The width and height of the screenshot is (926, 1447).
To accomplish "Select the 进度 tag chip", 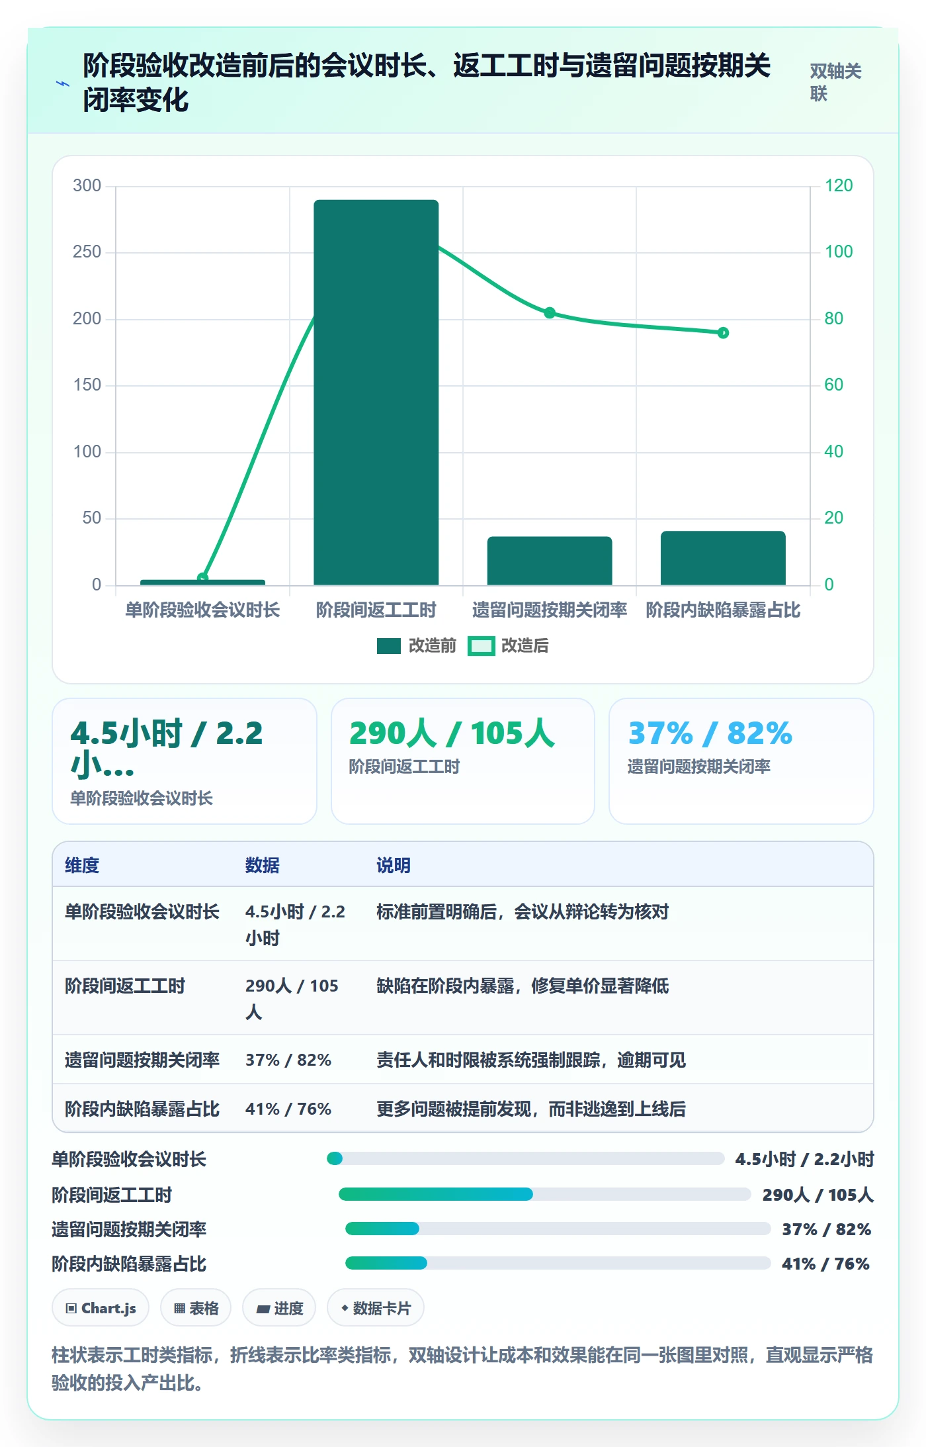I will point(279,1308).
